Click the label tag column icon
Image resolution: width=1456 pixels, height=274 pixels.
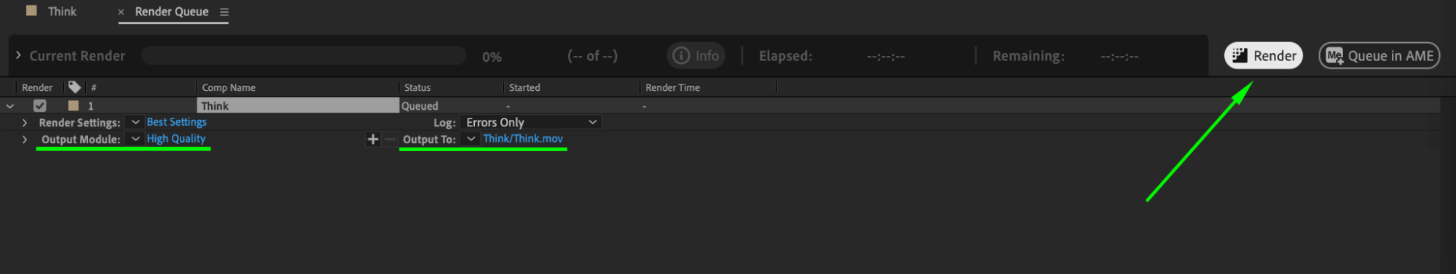(74, 87)
